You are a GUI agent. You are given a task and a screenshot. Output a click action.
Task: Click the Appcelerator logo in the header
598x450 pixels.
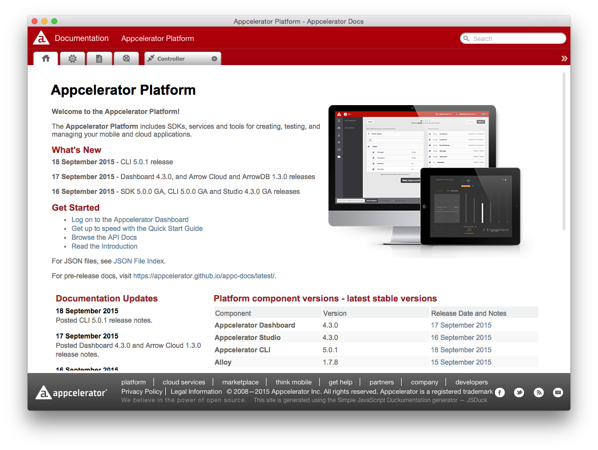coord(41,38)
